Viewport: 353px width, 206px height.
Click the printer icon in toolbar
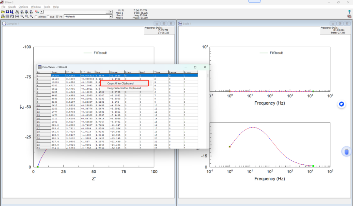17,12
